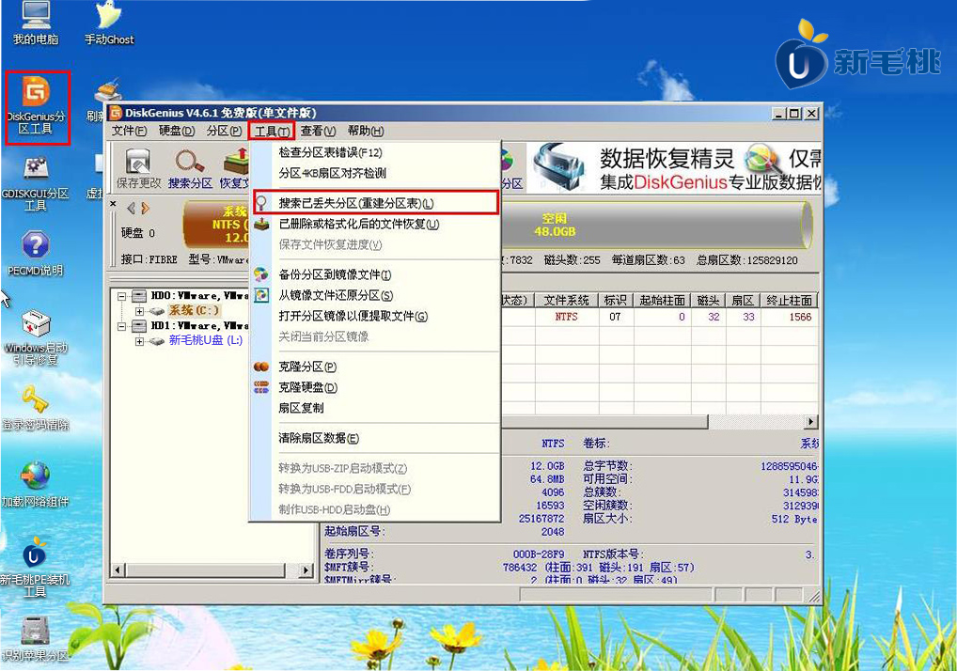Click 扇区 column header

[x=742, y=300]
